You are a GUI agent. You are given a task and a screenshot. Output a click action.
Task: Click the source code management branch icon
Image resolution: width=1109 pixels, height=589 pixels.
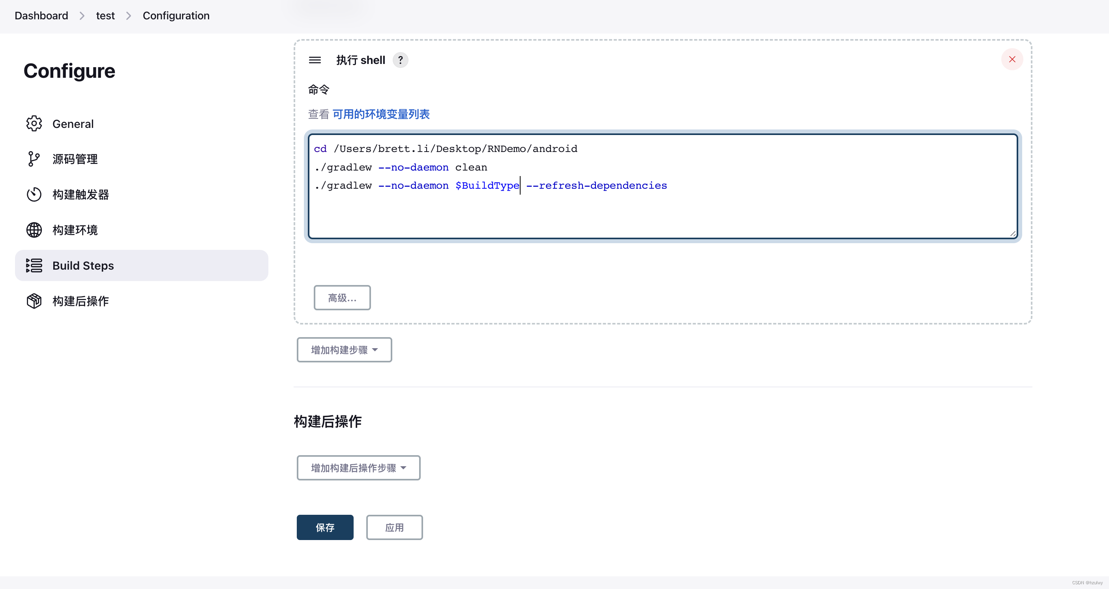click(34, 159)
